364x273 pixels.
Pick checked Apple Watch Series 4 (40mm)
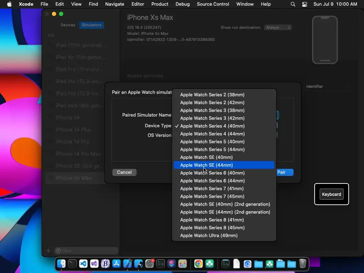click(224, 126)
